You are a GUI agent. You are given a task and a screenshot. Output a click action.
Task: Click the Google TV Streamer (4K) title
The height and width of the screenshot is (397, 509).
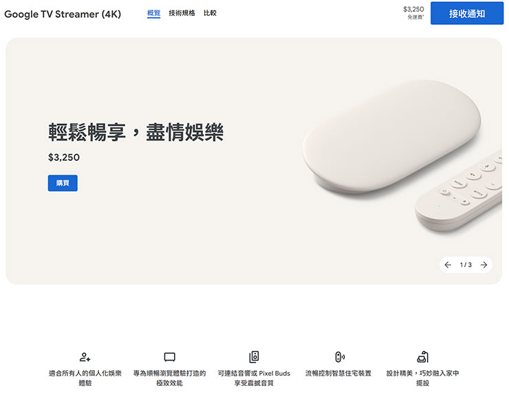(x=63, y=14)
